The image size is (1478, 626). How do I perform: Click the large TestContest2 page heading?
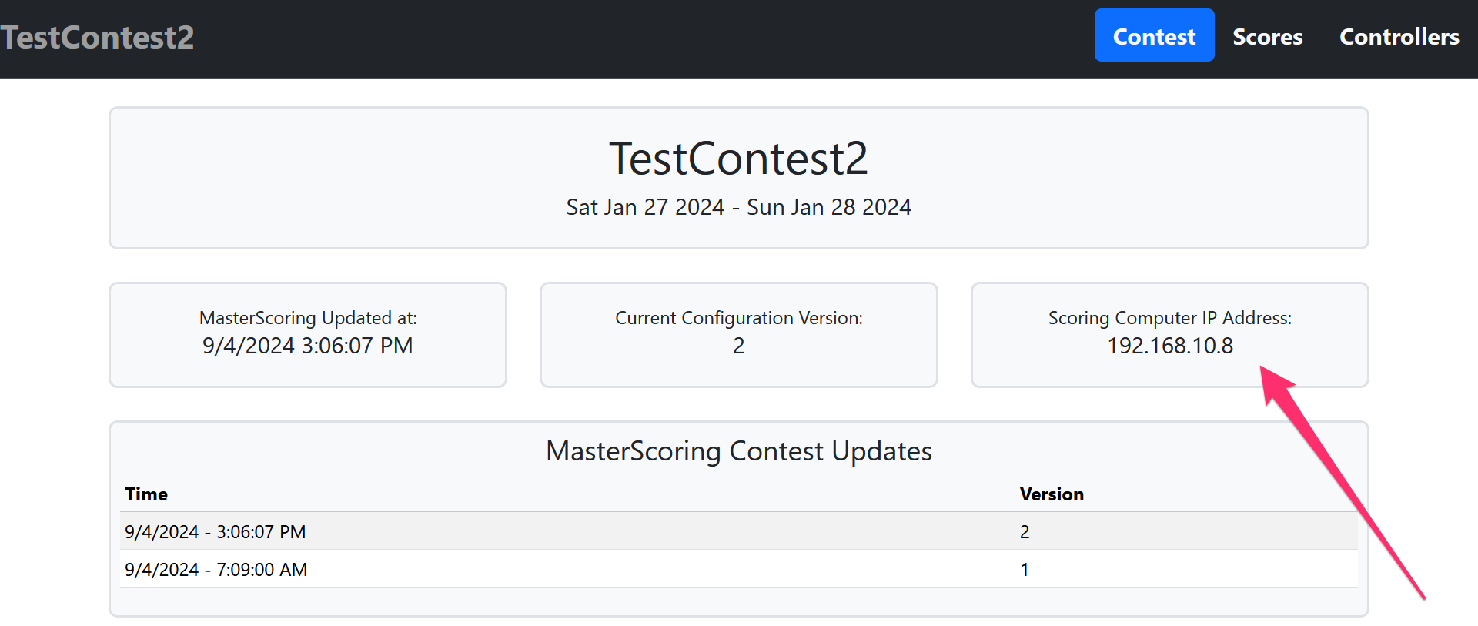(x=738, y=159)
